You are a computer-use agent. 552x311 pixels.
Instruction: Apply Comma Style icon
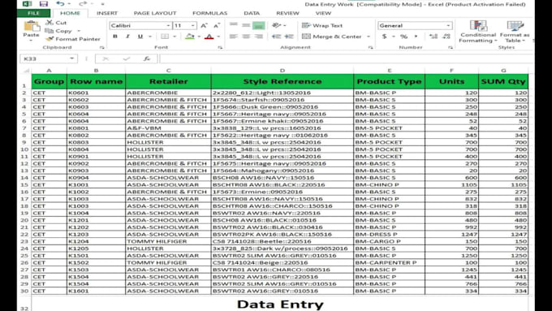tap(416, 37)
